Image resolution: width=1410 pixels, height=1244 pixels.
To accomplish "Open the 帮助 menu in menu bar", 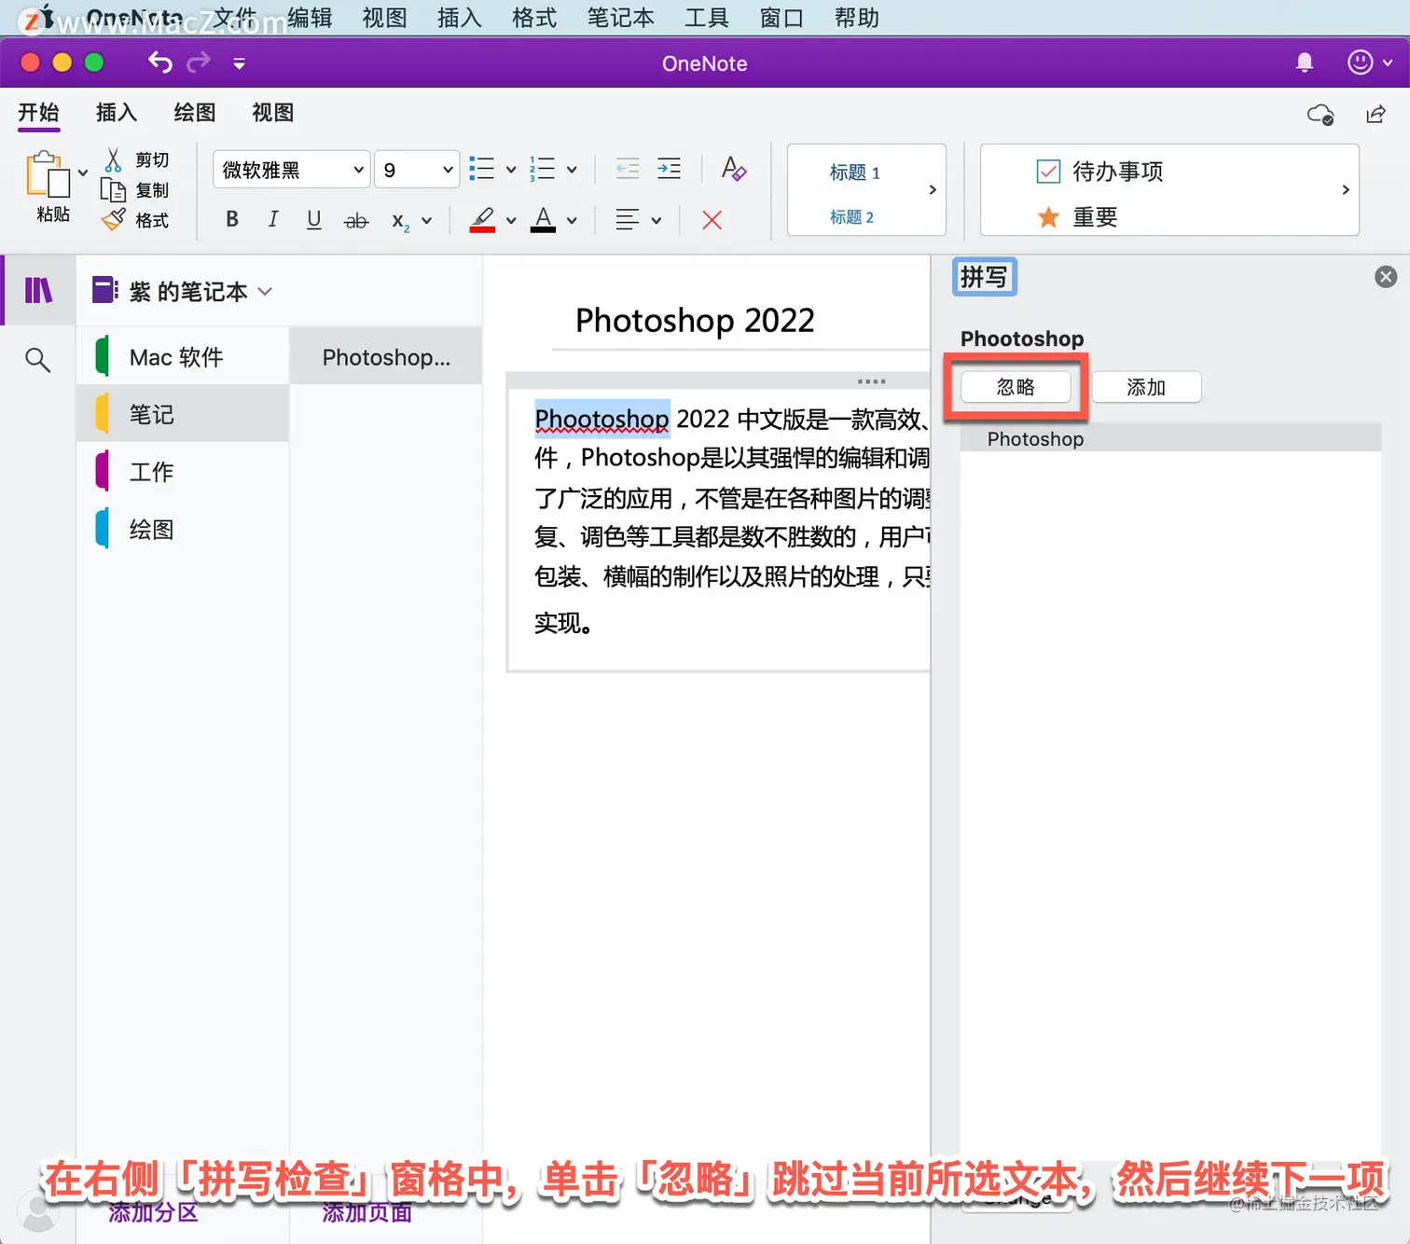I will point(857,18).
